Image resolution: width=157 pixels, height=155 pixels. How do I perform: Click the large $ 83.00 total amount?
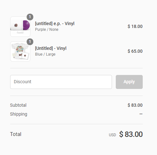pos(131,134)
